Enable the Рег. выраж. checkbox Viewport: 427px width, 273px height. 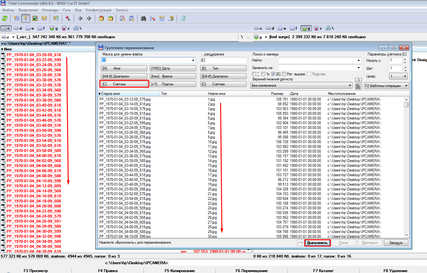pos(284,74)
